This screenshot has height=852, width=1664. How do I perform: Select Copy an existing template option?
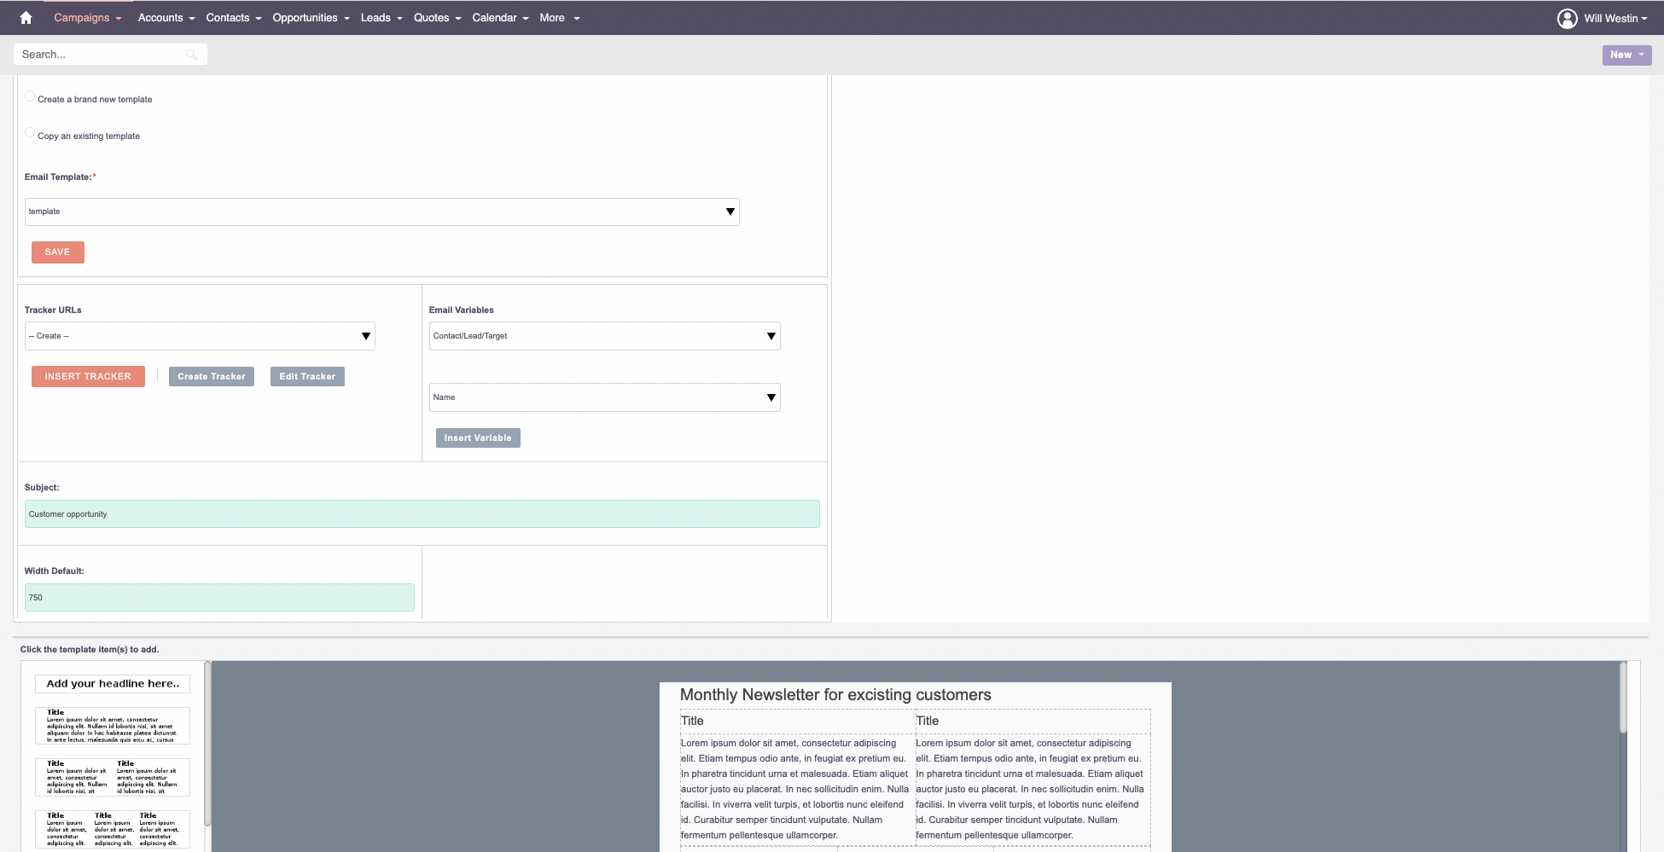30,133
